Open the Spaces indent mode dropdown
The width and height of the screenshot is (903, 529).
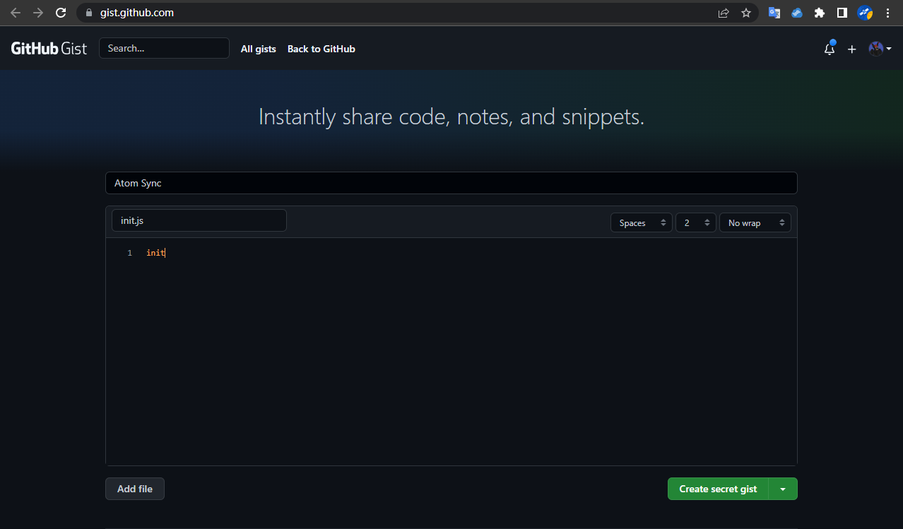click(x=641, y=222)
